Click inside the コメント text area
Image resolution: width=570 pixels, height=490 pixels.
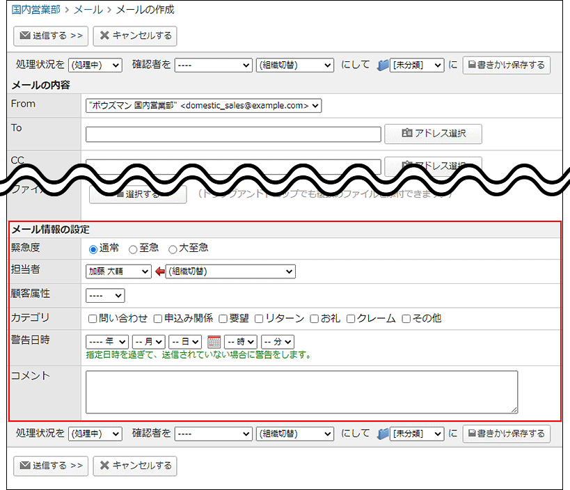coord(301,392)
